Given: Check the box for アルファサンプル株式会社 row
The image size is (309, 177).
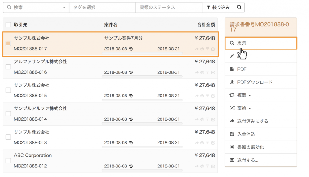Looking at the screenshot, I should coord(8,67).
